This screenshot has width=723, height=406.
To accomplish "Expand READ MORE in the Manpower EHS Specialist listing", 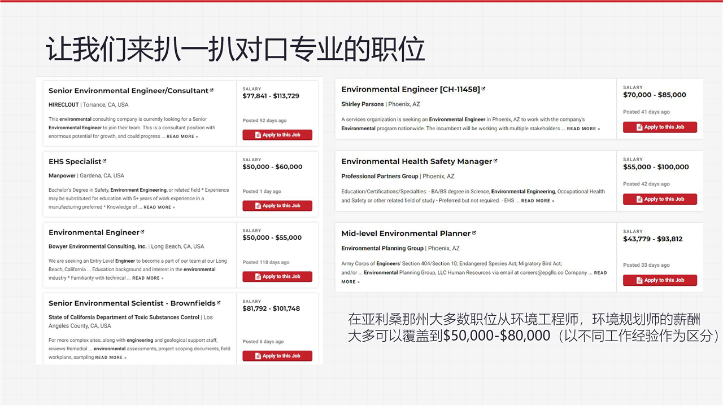I will point(159,208).
